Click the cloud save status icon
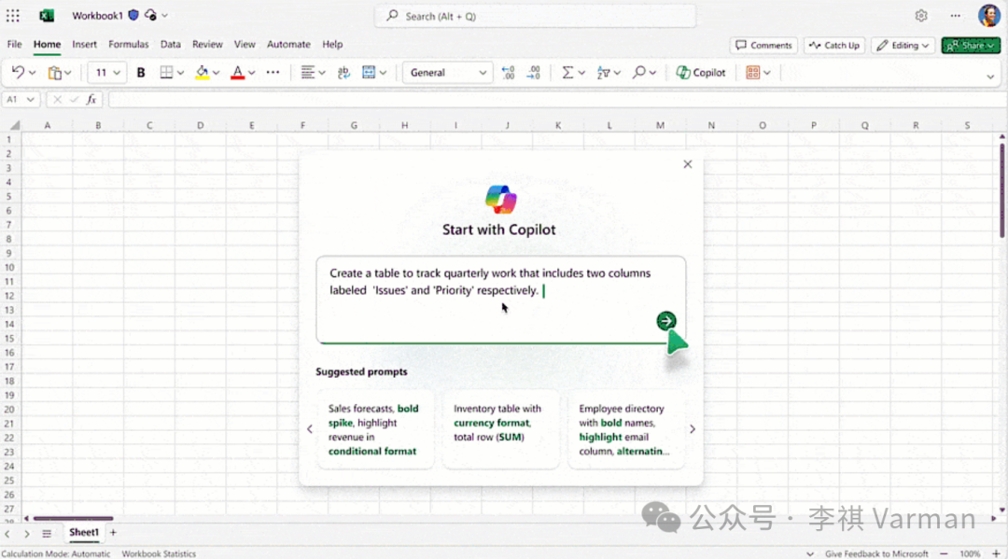The width and height of the screenshot is (1008, 559). (x=150, y=16)
